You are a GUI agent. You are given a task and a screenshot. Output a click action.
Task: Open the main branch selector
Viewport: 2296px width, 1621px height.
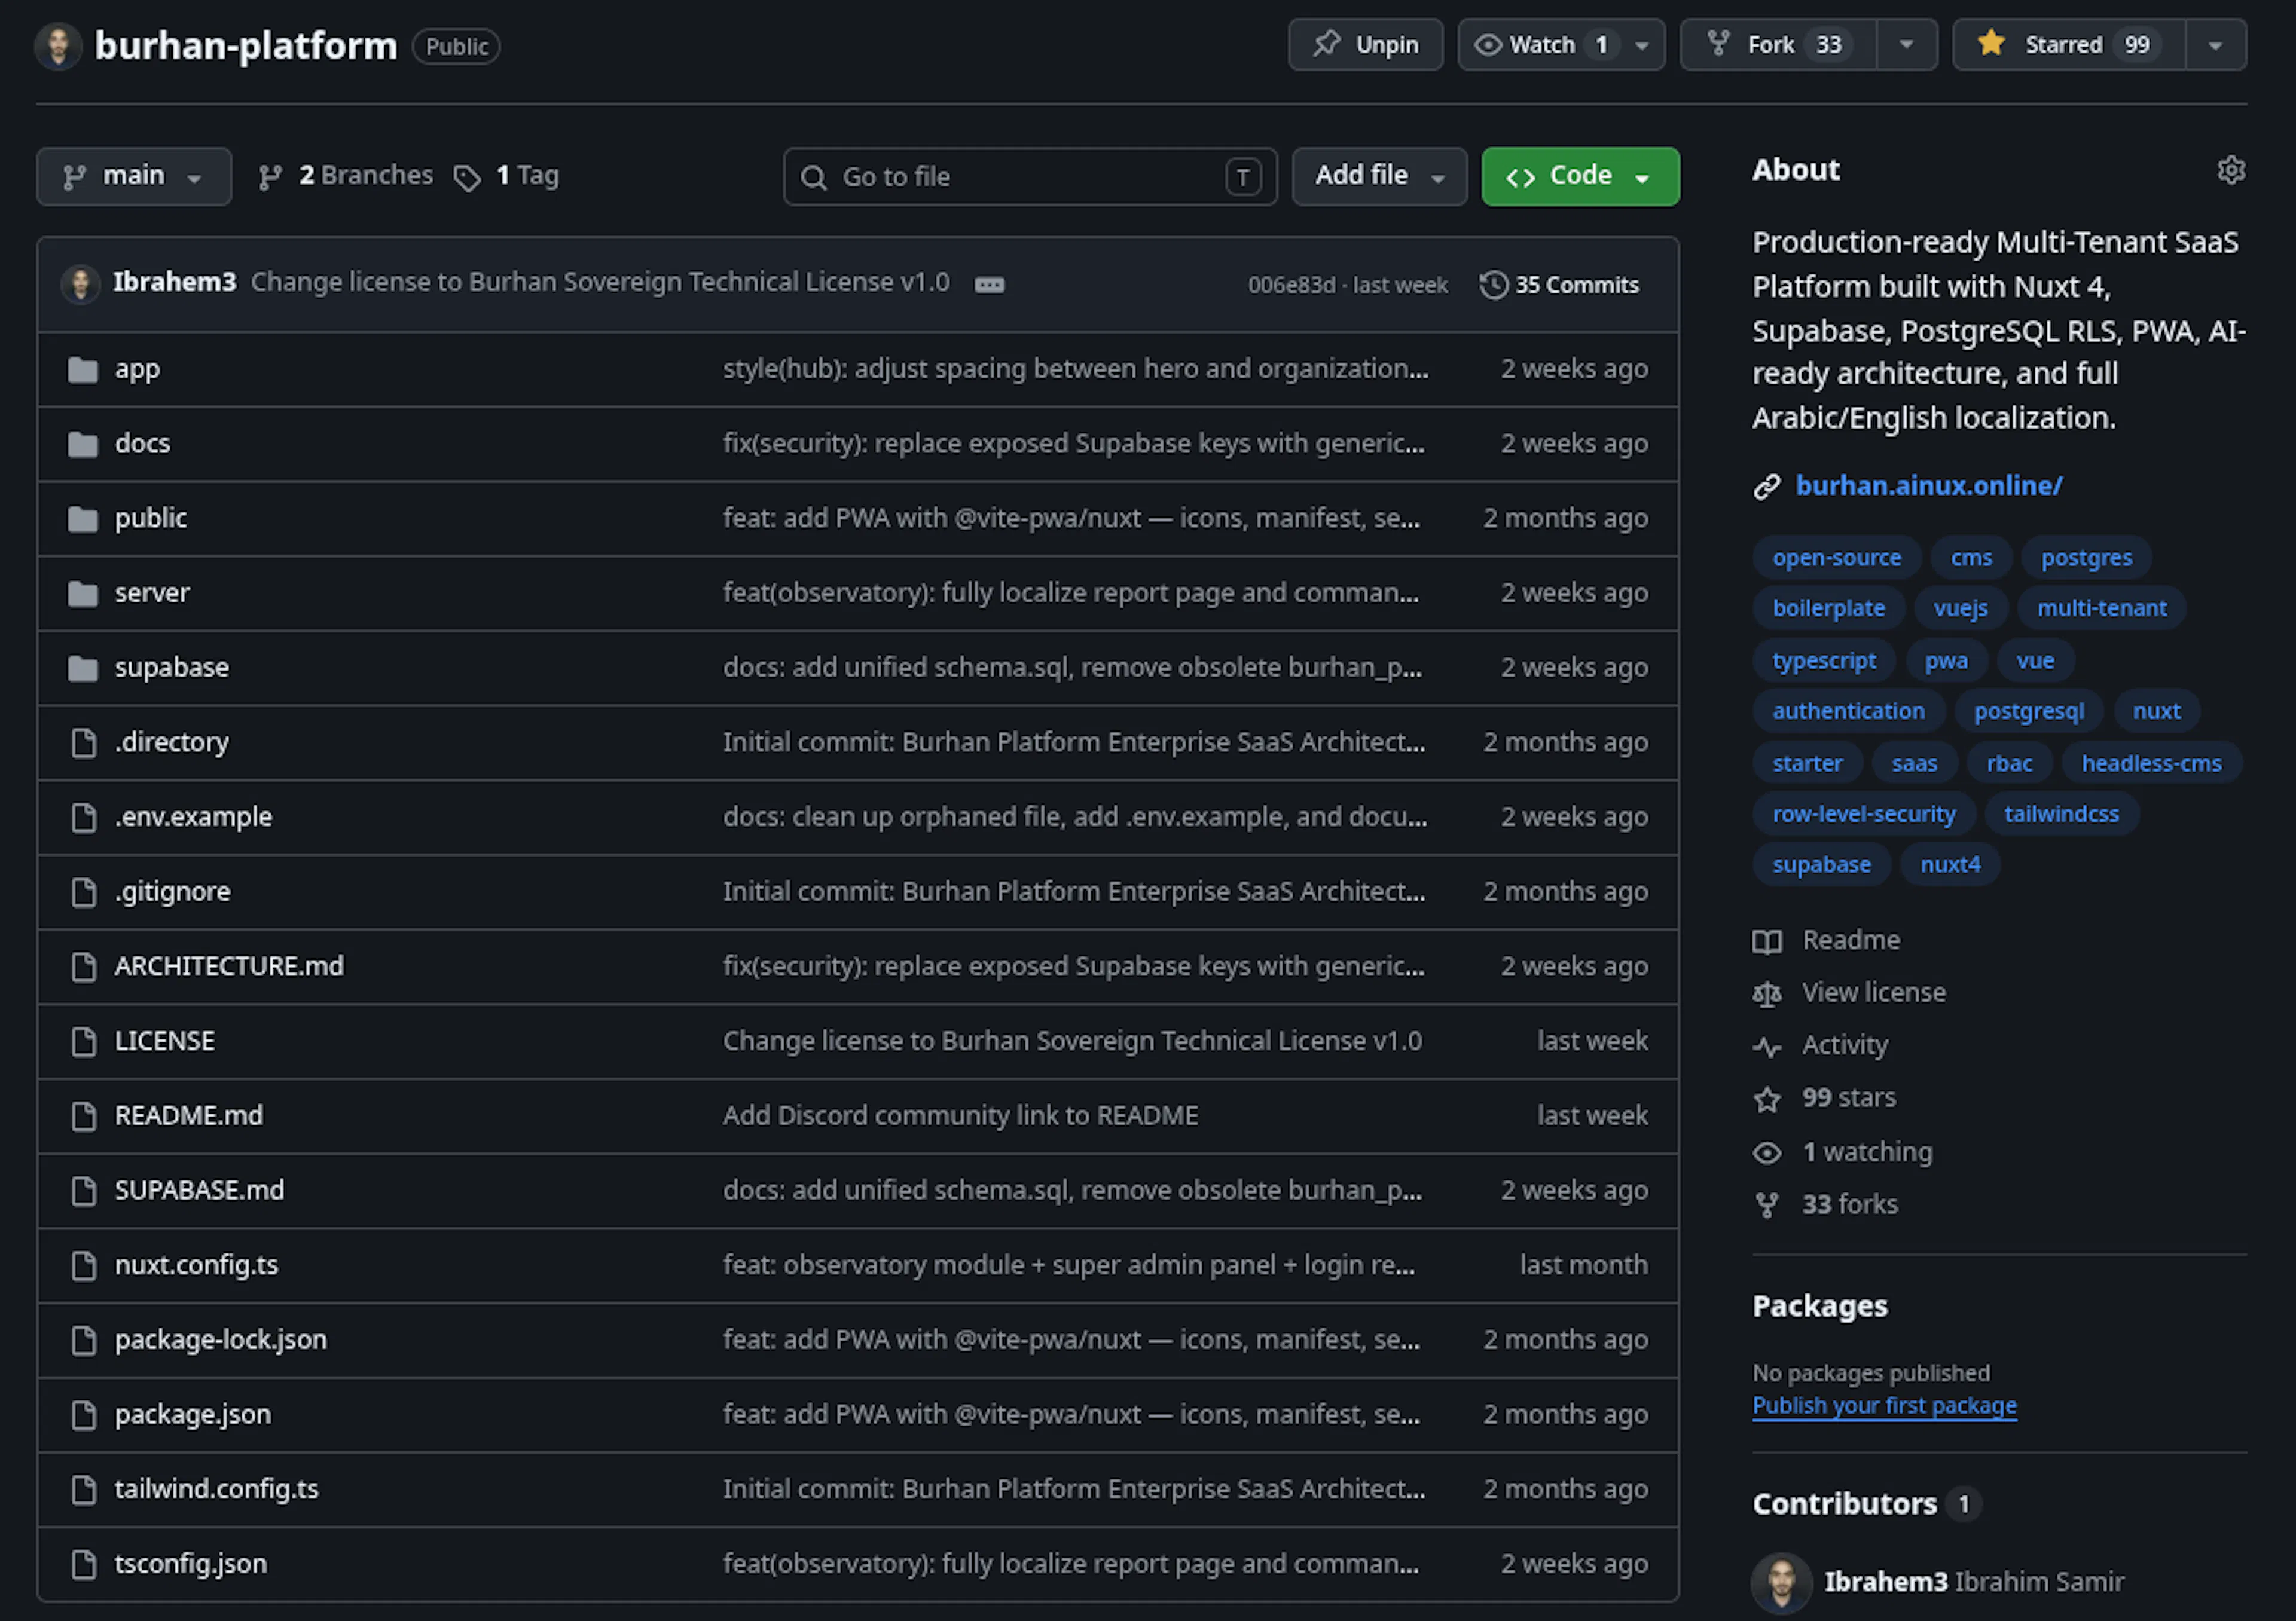(134, 177)
